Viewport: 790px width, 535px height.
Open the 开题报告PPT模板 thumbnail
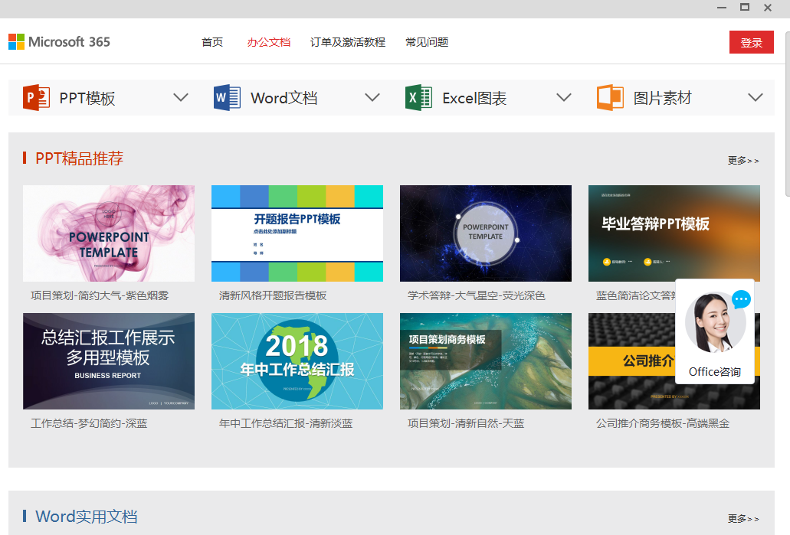click(x=297, y=233)
